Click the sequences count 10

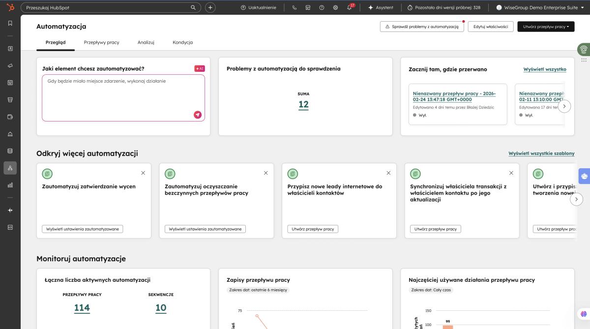tap(161, 308)
